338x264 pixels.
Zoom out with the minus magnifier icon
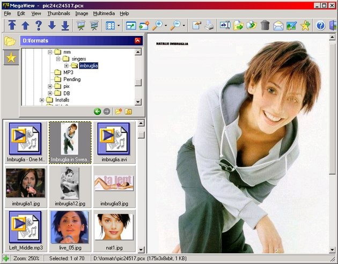[x=175, y=25]
